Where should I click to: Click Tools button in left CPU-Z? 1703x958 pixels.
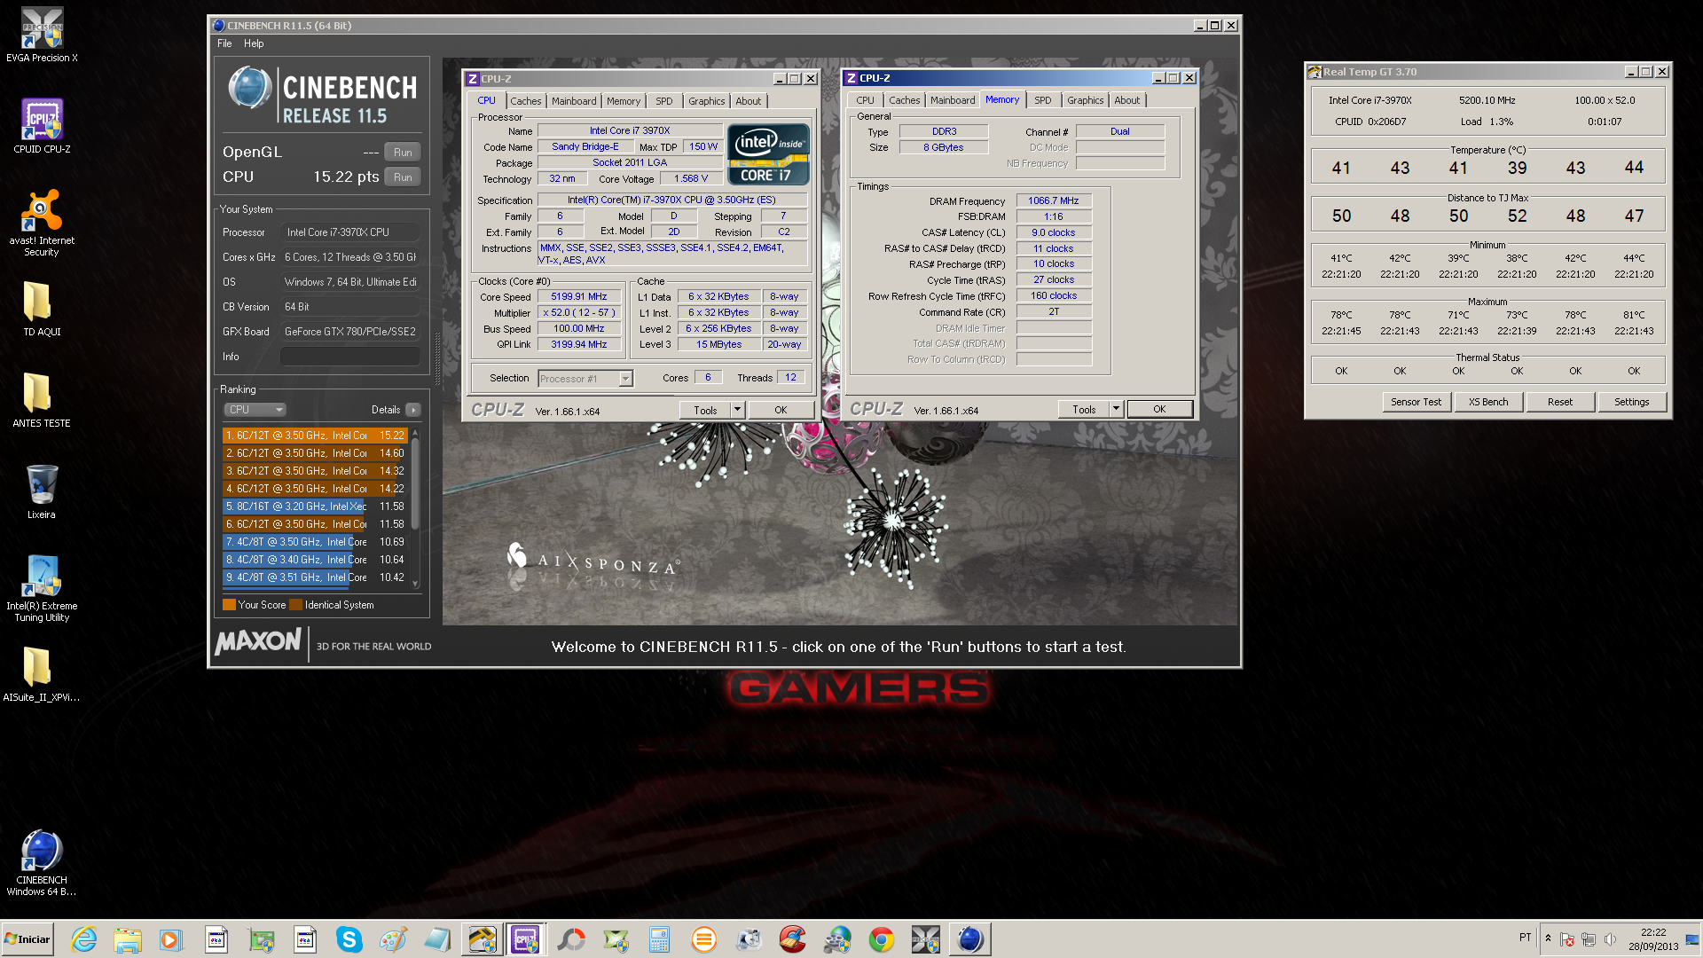coord(705,410)
